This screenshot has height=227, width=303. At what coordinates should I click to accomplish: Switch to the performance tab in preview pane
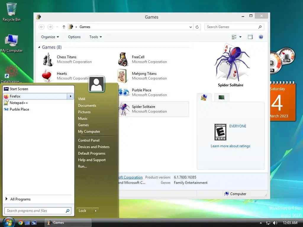[221, 97]
